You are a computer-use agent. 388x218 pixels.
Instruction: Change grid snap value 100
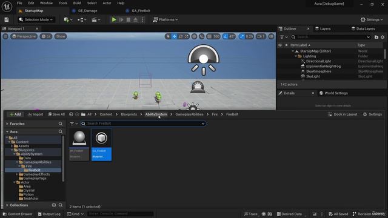click(216, 36)
